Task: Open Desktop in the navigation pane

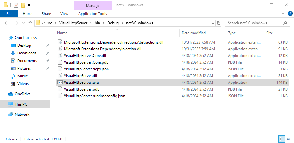Action: [24, 45]
